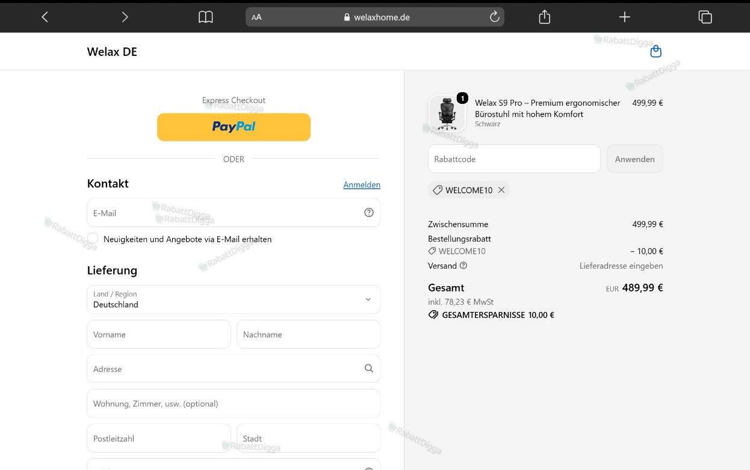Show help for the E-Mail field
The image size is (750, 470).
(369, 212)
